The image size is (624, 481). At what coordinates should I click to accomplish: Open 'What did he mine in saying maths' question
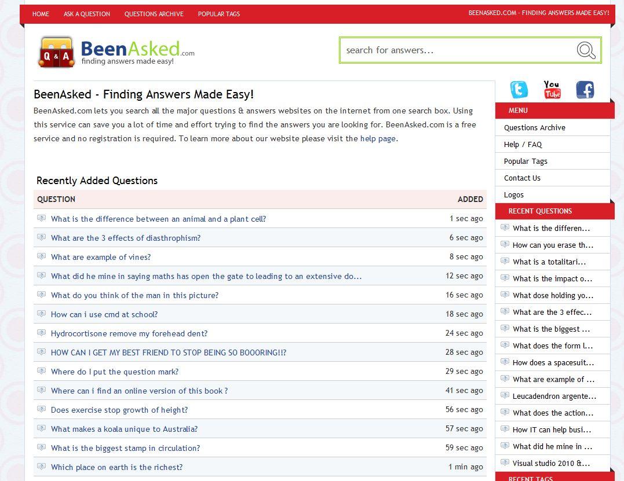(206, 276)
